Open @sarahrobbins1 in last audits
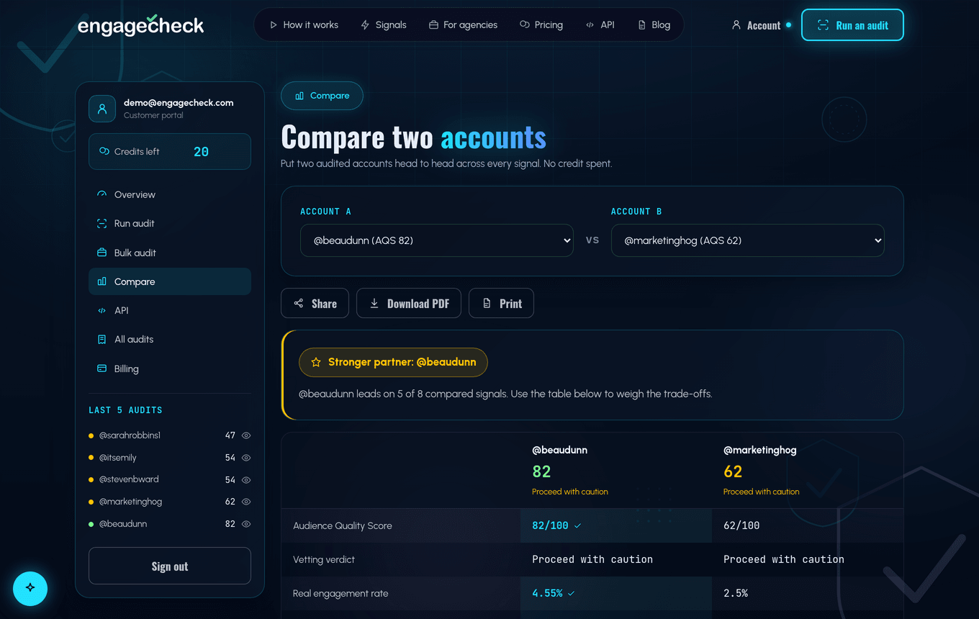The image size is (979, 619). point(130,435)
